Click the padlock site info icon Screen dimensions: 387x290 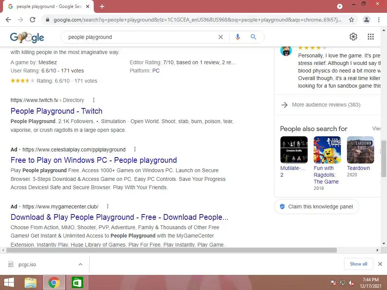pos(48,20)
